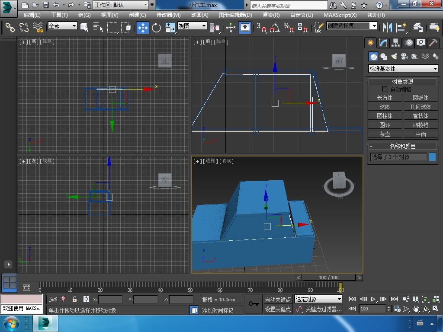Screen dimensions: 443x332
Task: Open 选定对象 key filter dropdown
Action: (318, 299)
